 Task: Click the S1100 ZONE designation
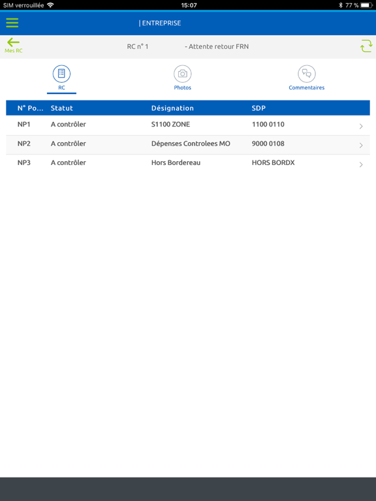click(170, 125)
